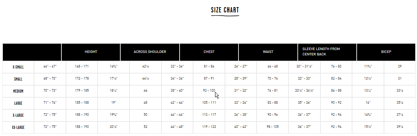Click the LARGE row label

pos(18,103)
